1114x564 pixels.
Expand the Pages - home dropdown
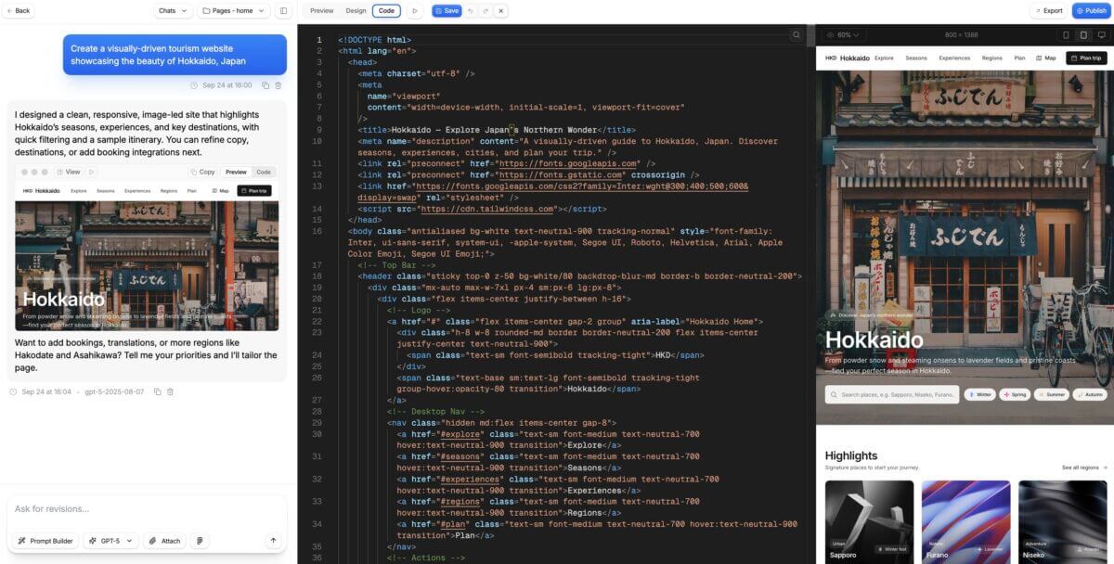click(235, 11)
